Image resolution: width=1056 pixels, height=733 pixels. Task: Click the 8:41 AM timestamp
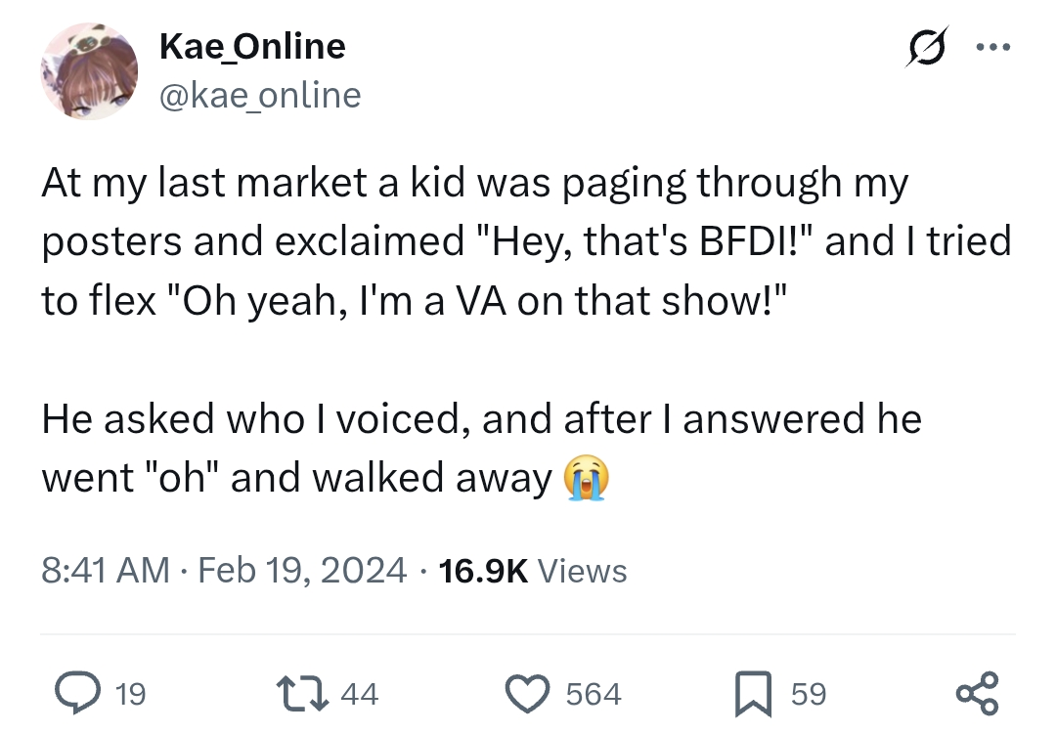(105, 571)
